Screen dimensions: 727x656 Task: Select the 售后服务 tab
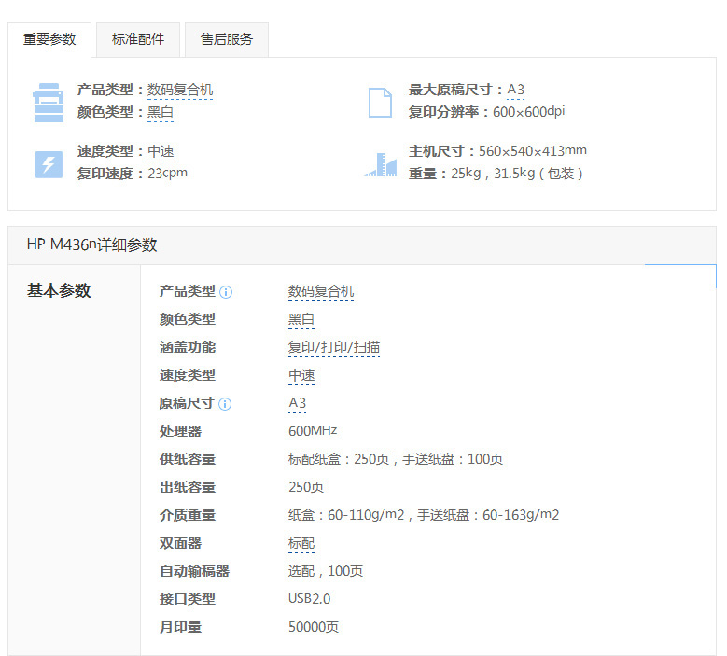[227, 40]
